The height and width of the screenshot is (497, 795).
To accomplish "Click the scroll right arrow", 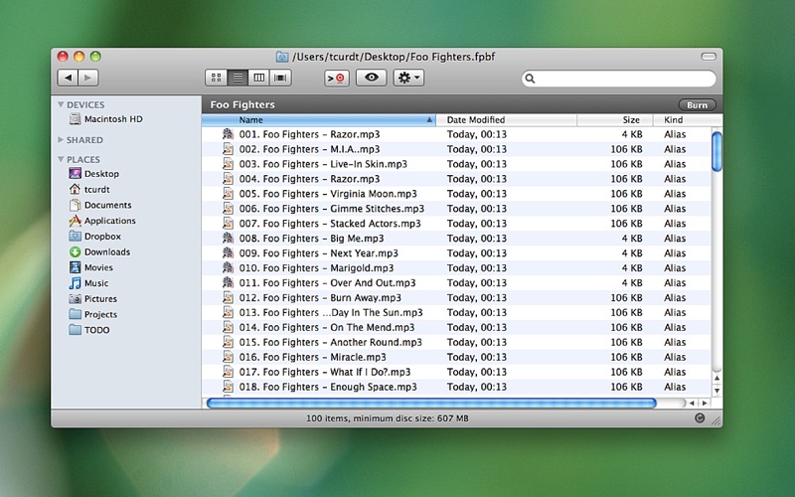I will (705, 404).
